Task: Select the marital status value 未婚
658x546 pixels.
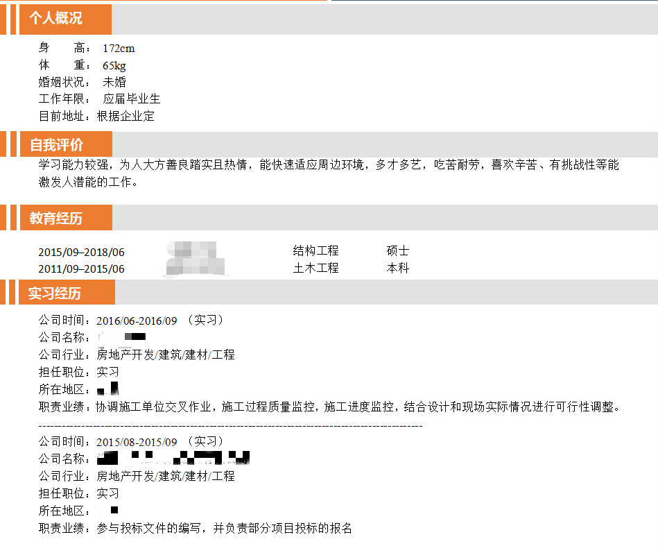Action: coord(114,83)
